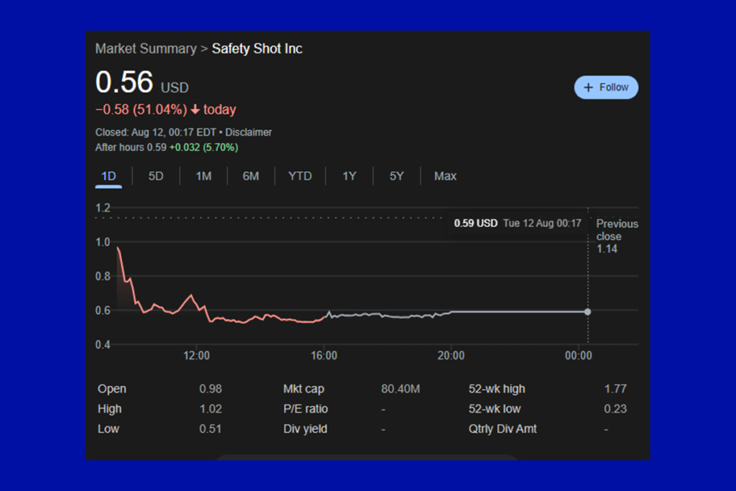Click the Qtrly Div Amt label
The height and width of the screenshot is (491, 736).
[x=502, y=428]
